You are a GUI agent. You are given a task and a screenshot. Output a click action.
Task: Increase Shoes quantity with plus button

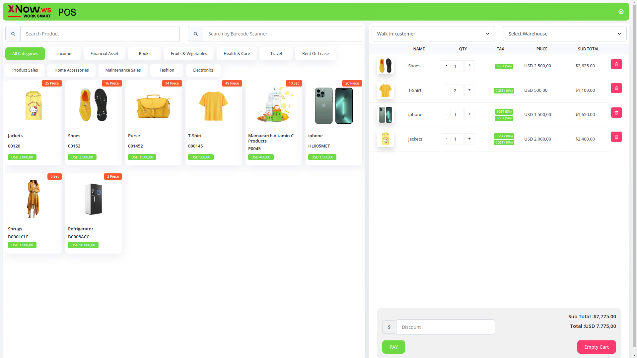tap(469, 66)
